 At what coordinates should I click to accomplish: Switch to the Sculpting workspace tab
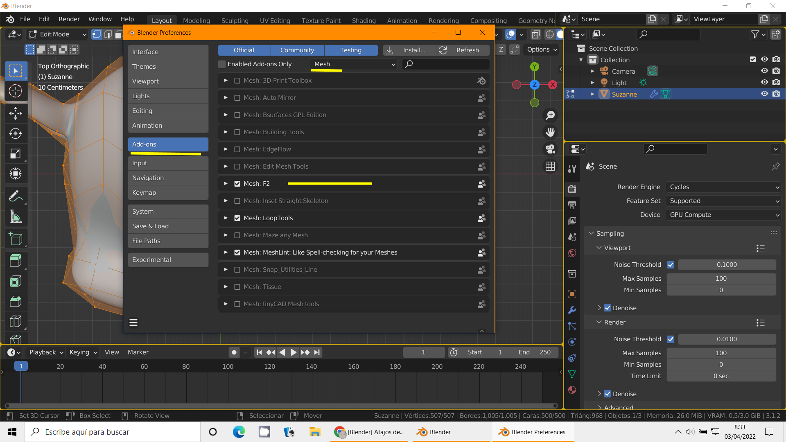235,20
